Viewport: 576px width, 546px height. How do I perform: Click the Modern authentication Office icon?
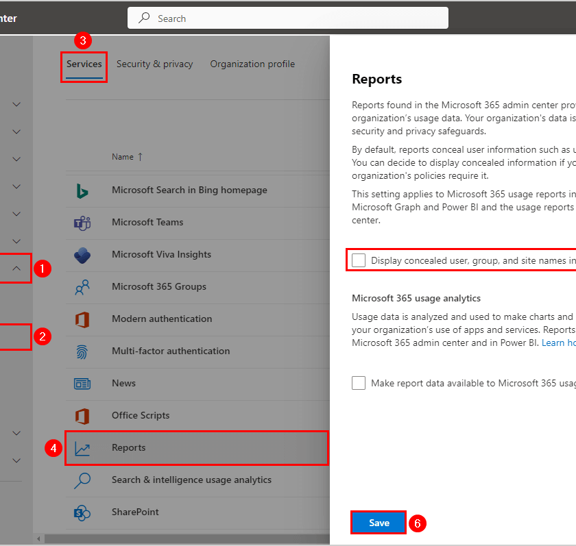[x=82, y=319]
